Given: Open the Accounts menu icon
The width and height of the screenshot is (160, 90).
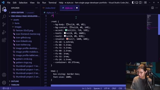Looking at the screenshot, I should (4, 75).
